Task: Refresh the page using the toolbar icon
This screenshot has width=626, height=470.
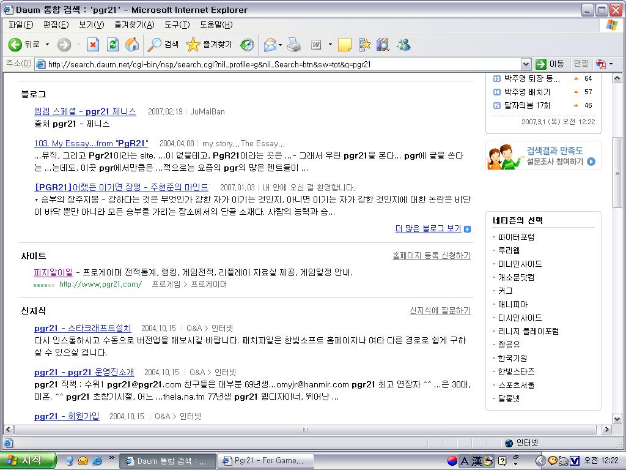Action: (x=112, y=44)
